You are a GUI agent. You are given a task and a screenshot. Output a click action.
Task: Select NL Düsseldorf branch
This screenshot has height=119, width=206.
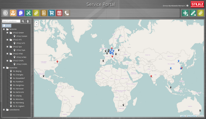pyautogui.click(x=17, y=78)
